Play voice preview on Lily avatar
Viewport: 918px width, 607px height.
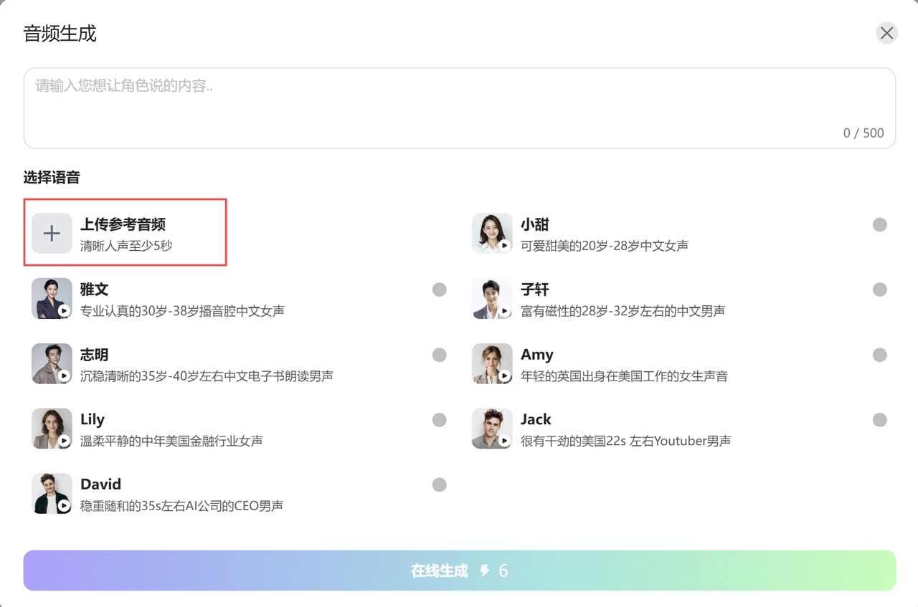(64, 441)
